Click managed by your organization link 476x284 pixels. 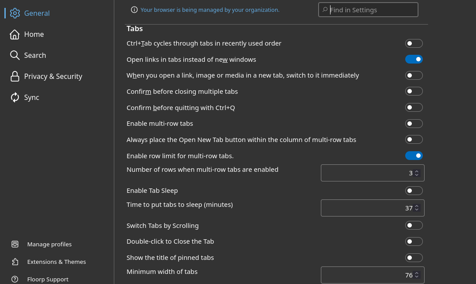[x=210, y=10]
